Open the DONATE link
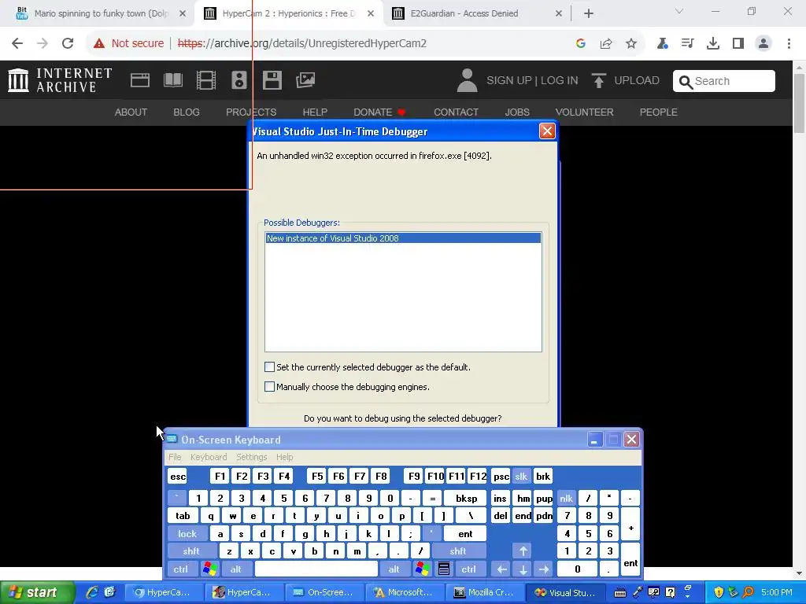Viewport: 806px width, 604px height. tap(379, 112)
